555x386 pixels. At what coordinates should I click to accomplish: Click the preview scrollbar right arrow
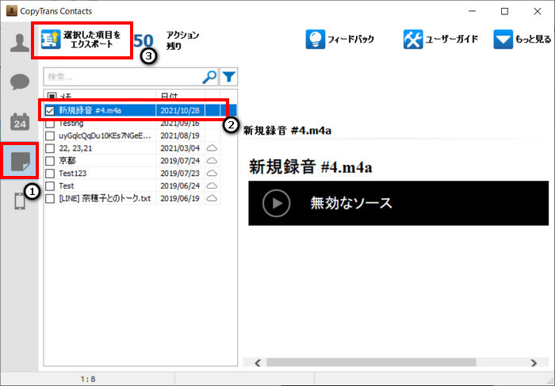pyautogui.click(x=534, y=363)
